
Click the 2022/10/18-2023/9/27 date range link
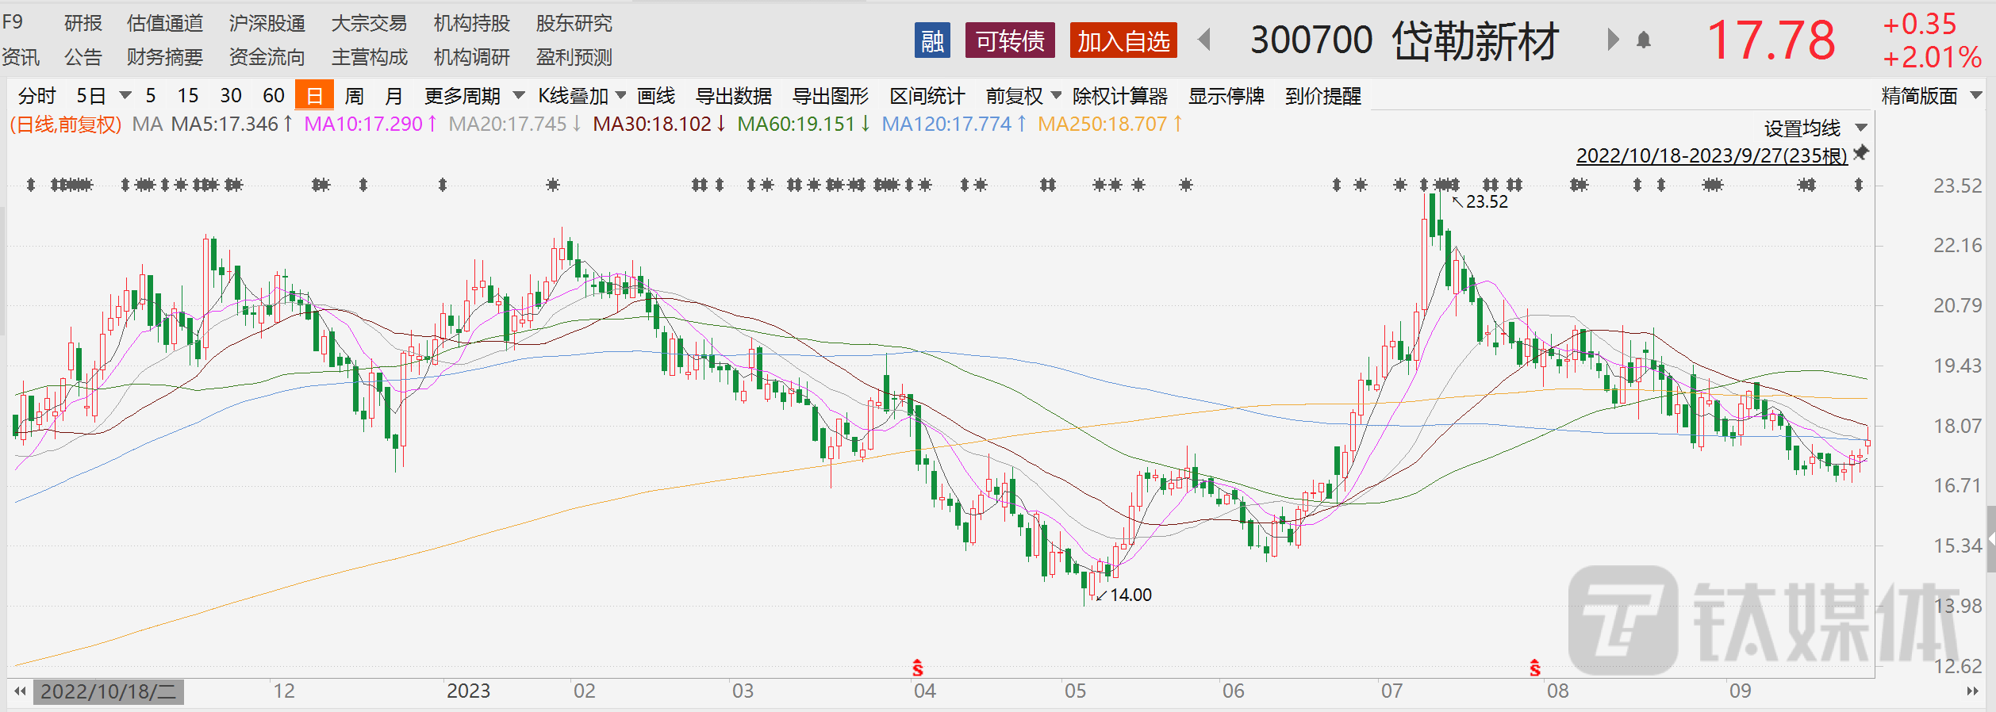[x=1711, y=155]
